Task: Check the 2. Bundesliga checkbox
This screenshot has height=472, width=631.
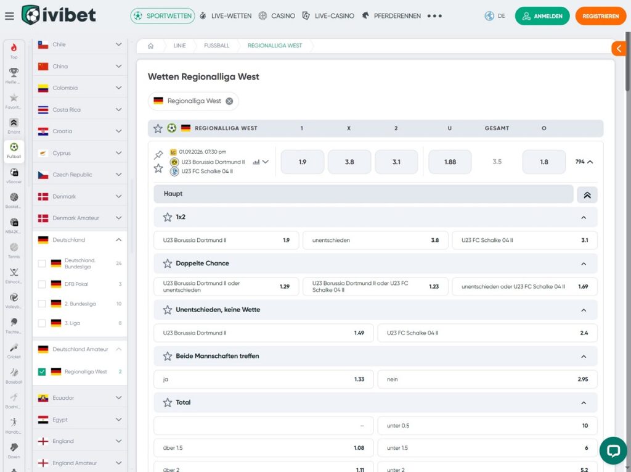Action: [x=42, y=304]
